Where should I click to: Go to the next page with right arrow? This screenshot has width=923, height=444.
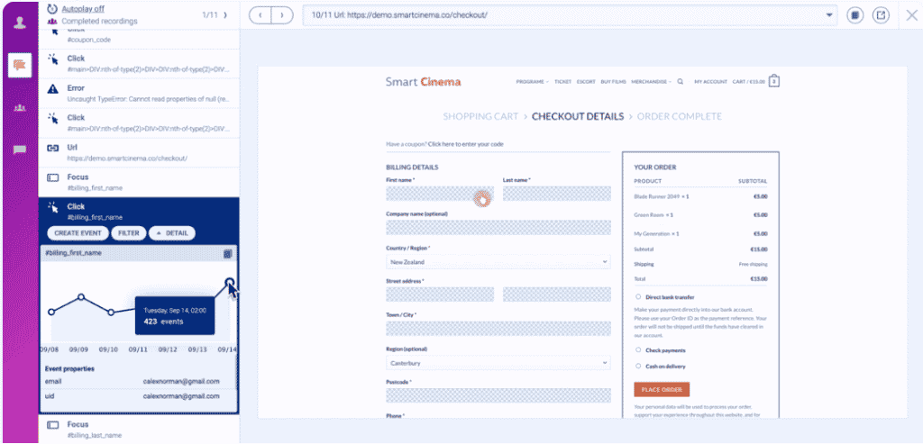(x=282, y=14)
